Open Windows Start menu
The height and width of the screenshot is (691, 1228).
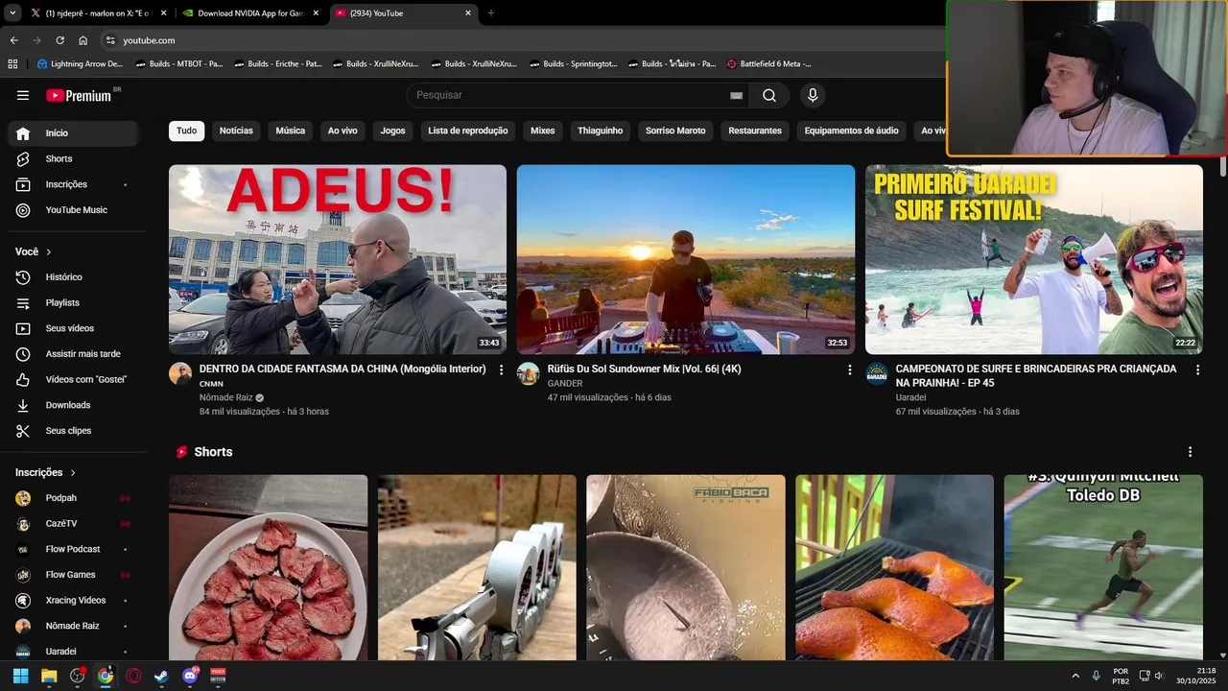[20, 676]
